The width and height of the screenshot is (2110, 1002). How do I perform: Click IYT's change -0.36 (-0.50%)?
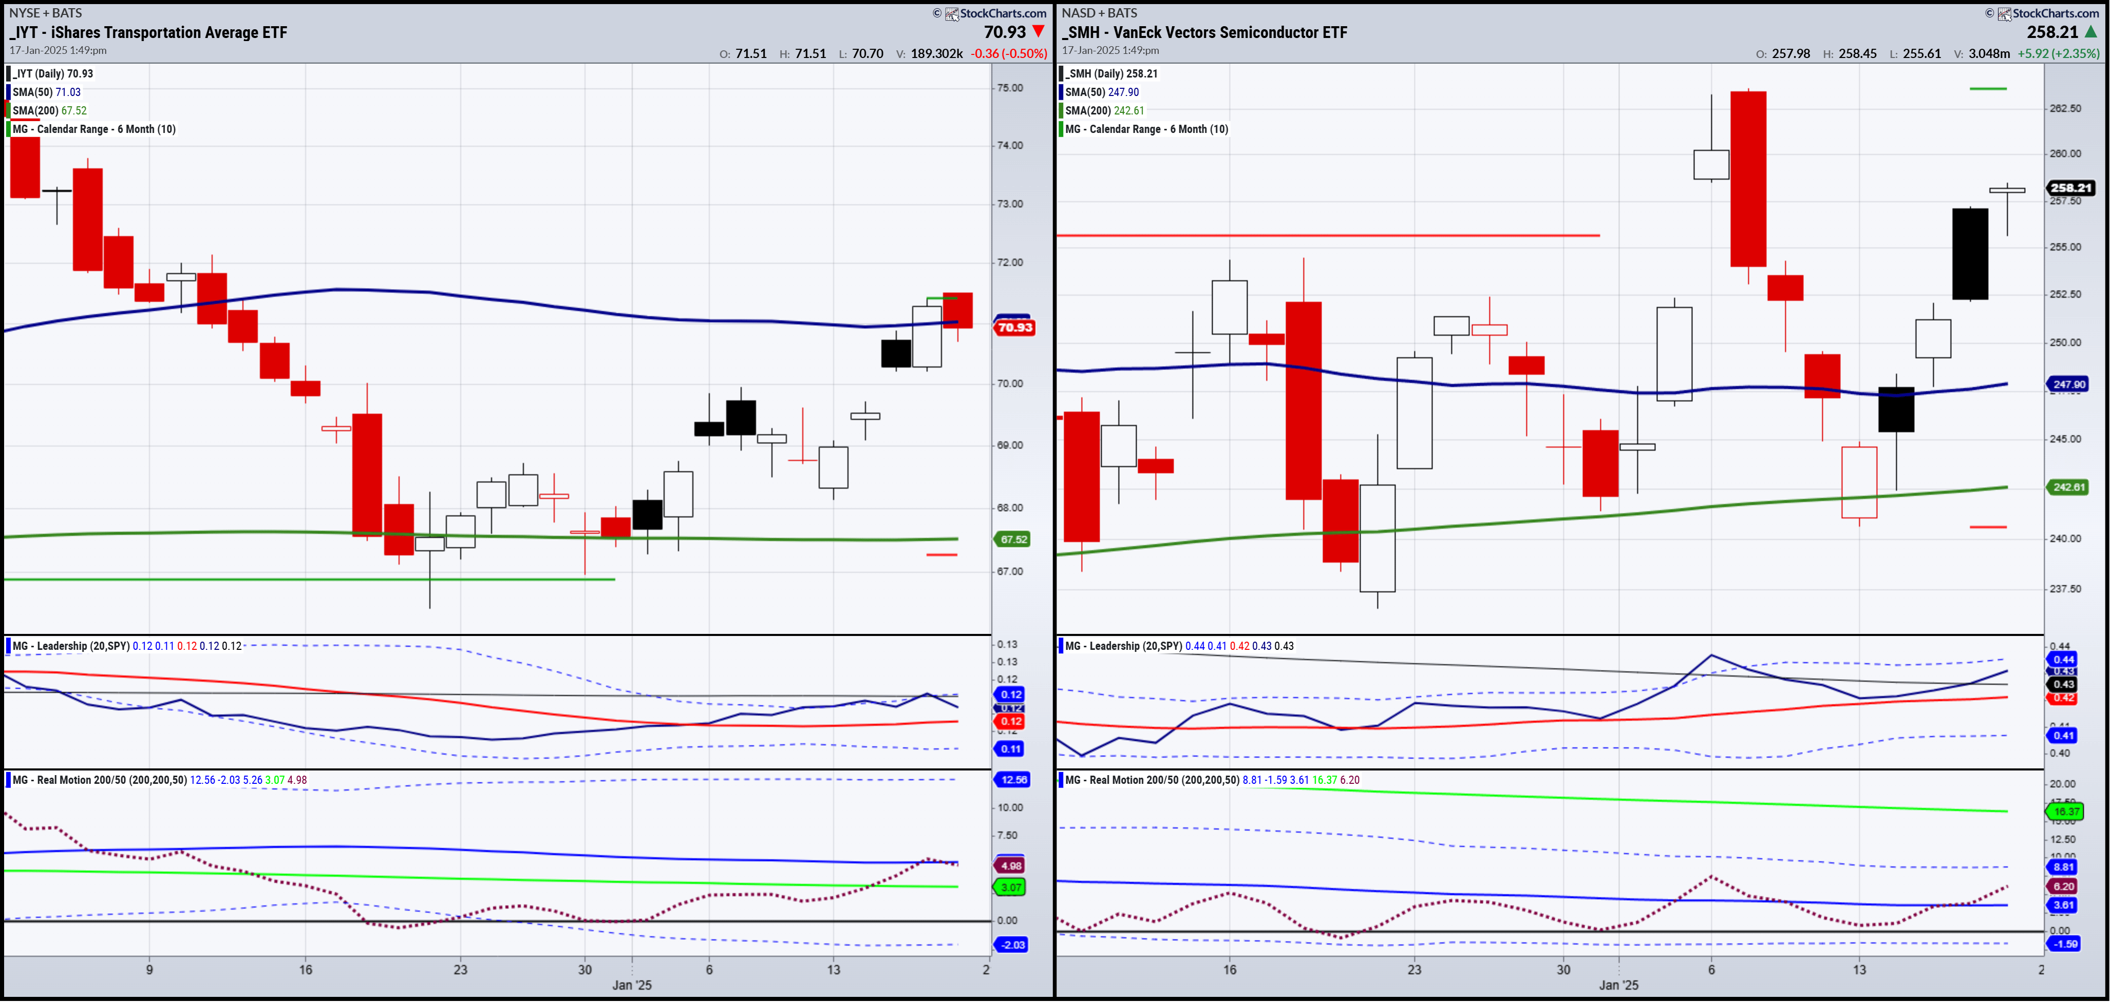coord(1009,53)
